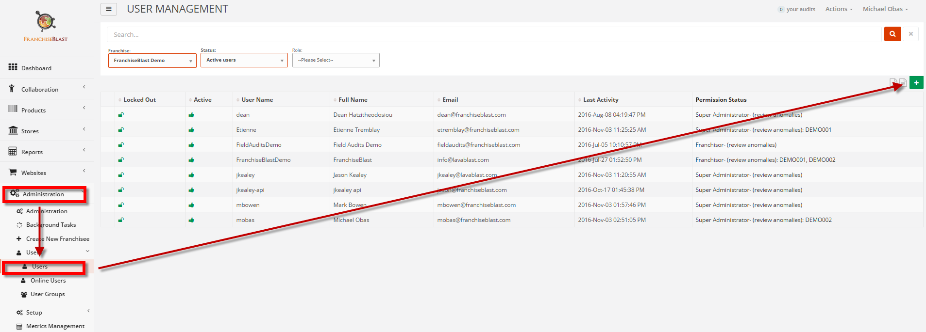
Task: Open User Groups page in sidebar
Action: 48,294
